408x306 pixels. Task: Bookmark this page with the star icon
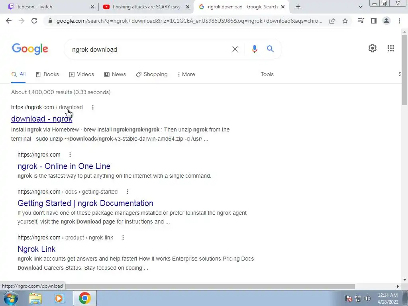(345, 21)
